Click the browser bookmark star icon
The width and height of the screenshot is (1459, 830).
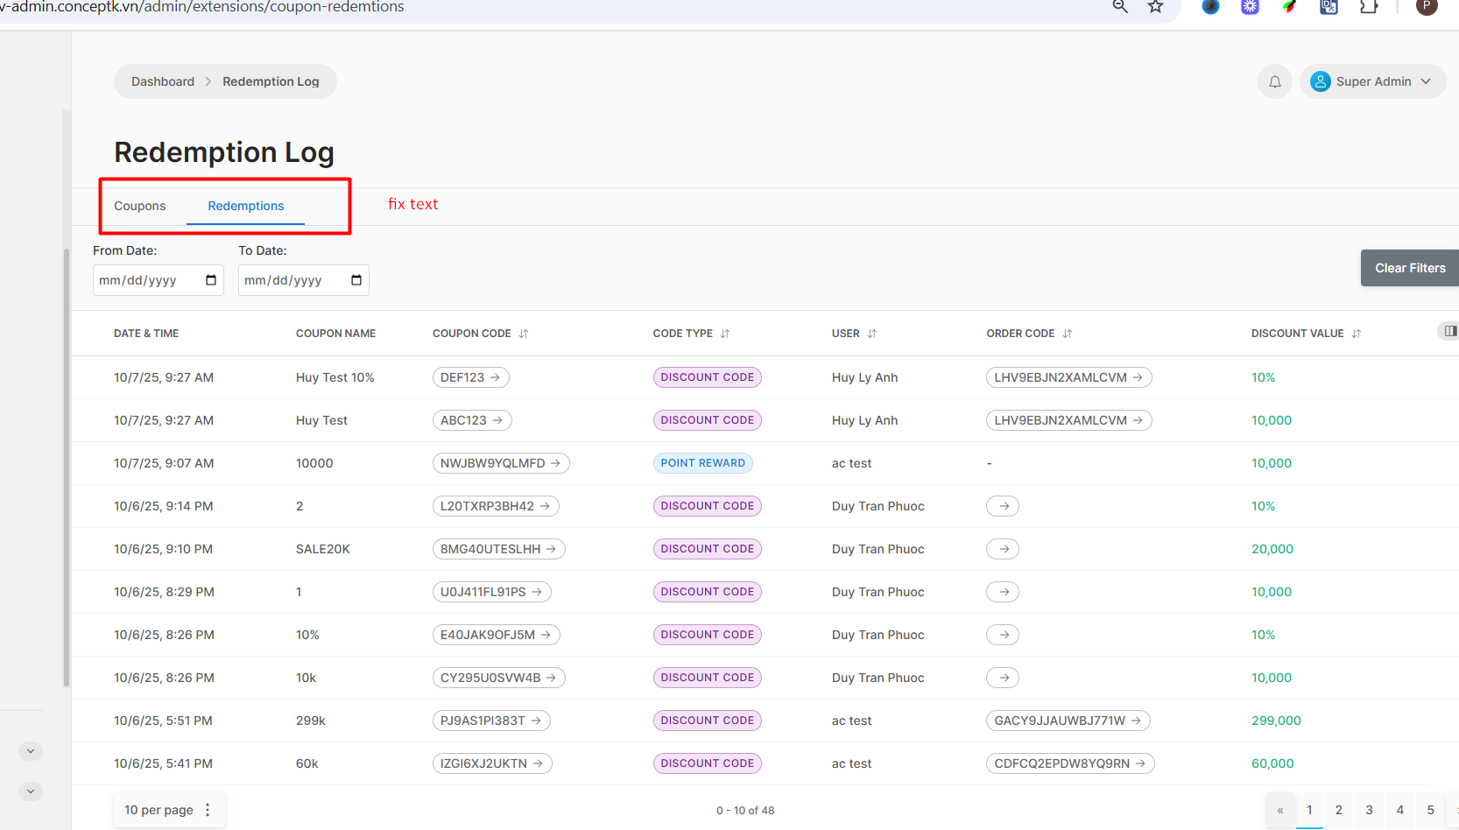[x=1155, y=7]
